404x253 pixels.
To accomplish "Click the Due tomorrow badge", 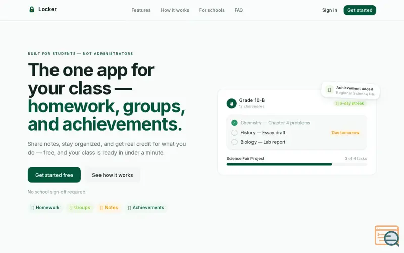I will click(345, 132).
